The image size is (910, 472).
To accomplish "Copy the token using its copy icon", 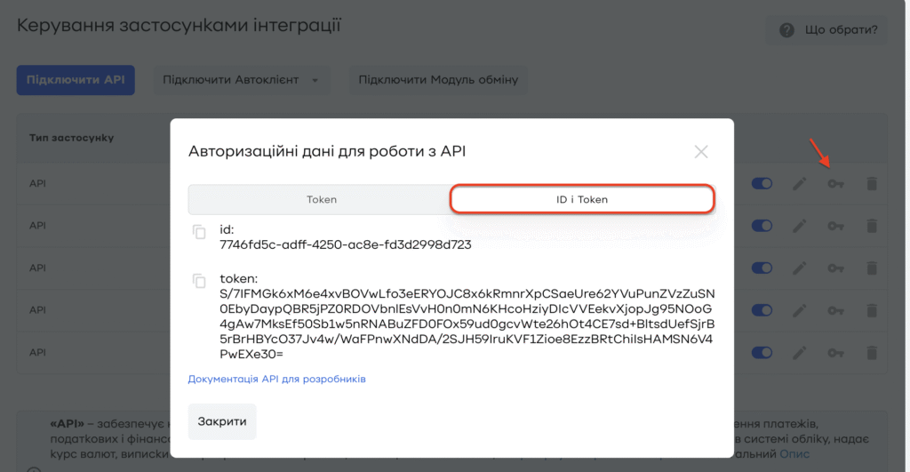I will (199, 281).
